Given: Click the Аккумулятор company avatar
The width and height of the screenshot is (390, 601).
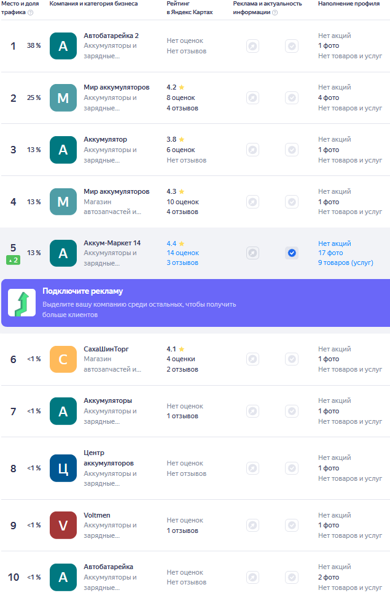Looking at the screenshot, I should (x=63, y=150).
